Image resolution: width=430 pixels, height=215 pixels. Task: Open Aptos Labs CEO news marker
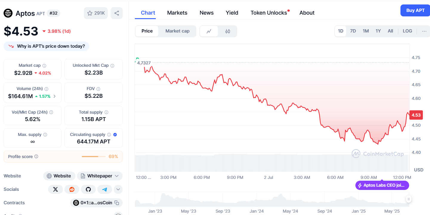[x=382, y=185]
